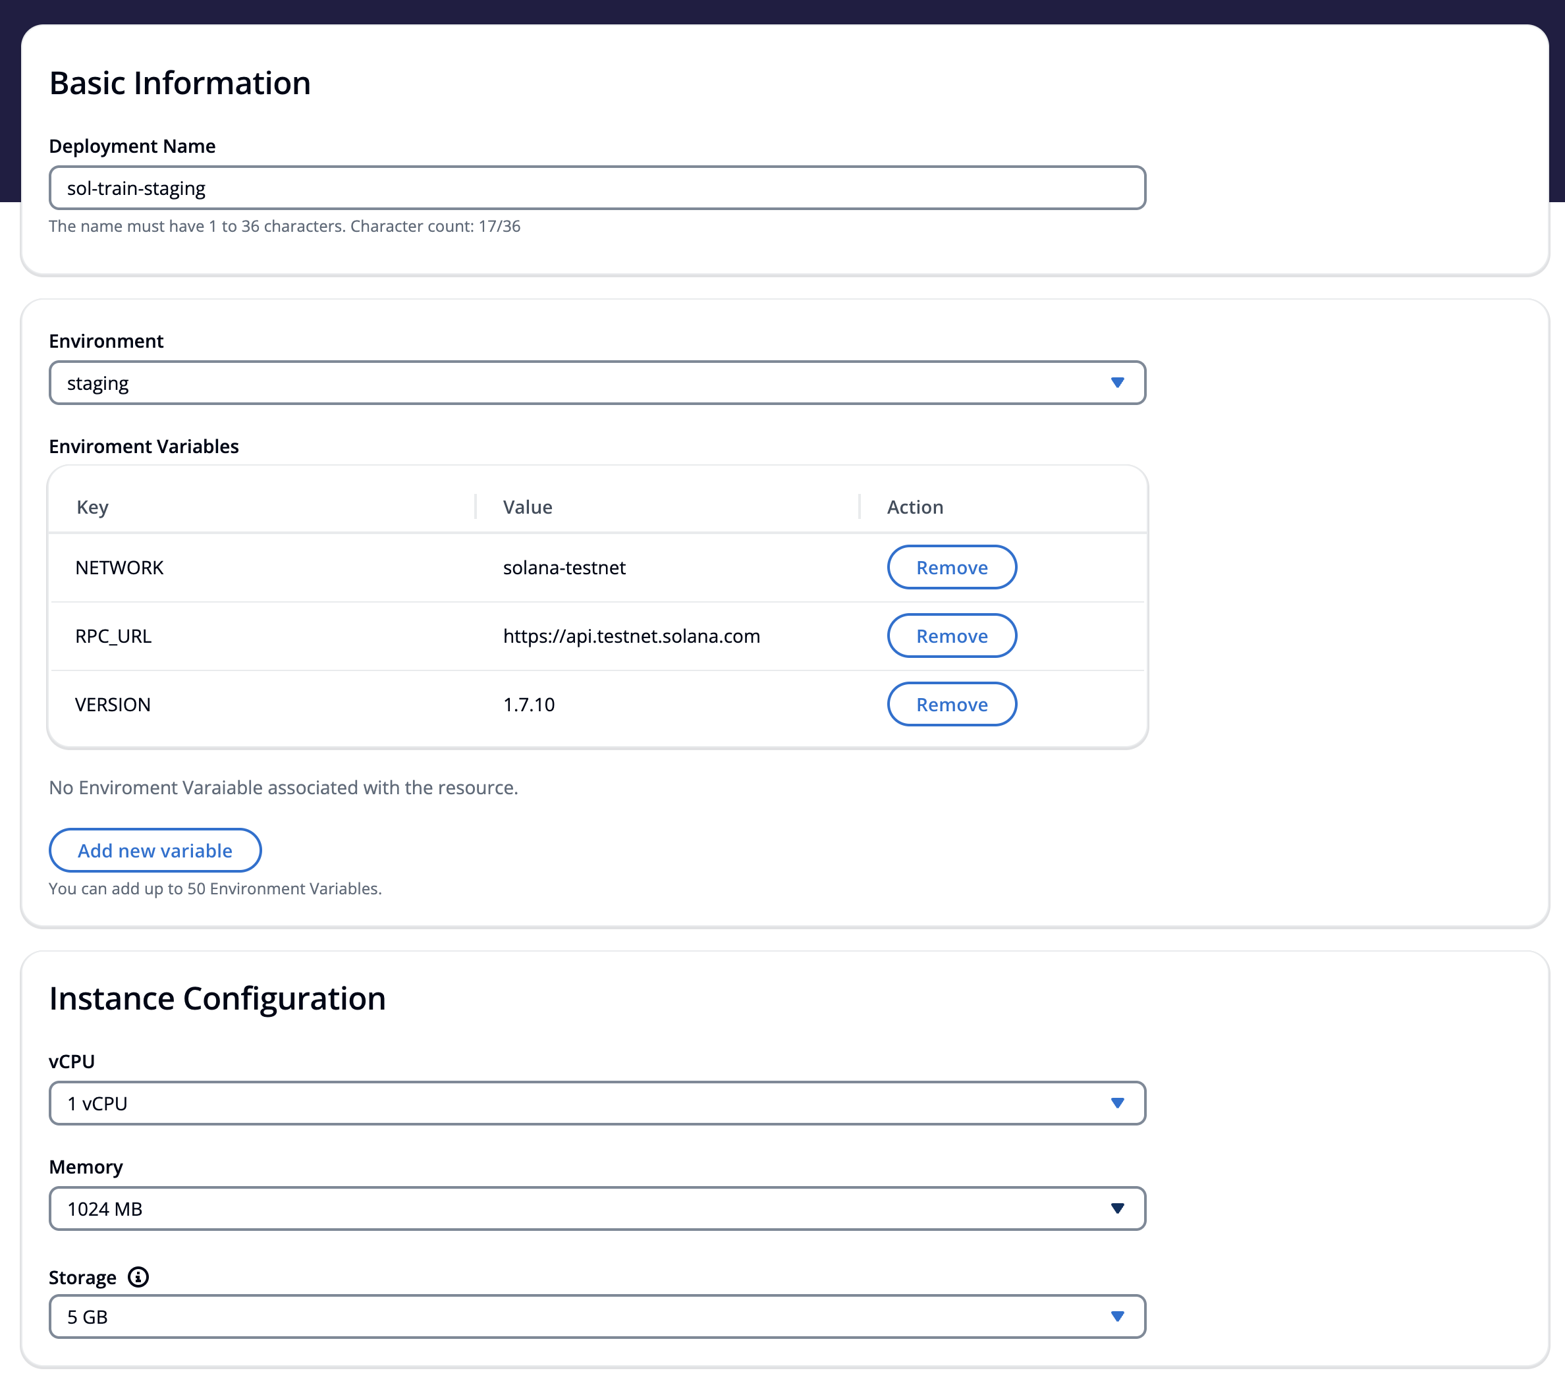Image resolution: width=1565 pixels, height=1383 pixels.
Task: Click the Environment dropdown arrow
Action: [x=1117, y=383]
